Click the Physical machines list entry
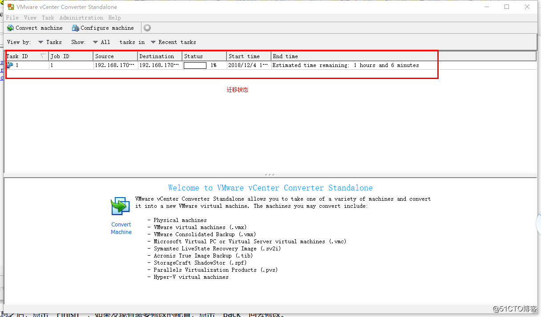The height and width of the screenshot is (317, 541). tap(180, 220)
